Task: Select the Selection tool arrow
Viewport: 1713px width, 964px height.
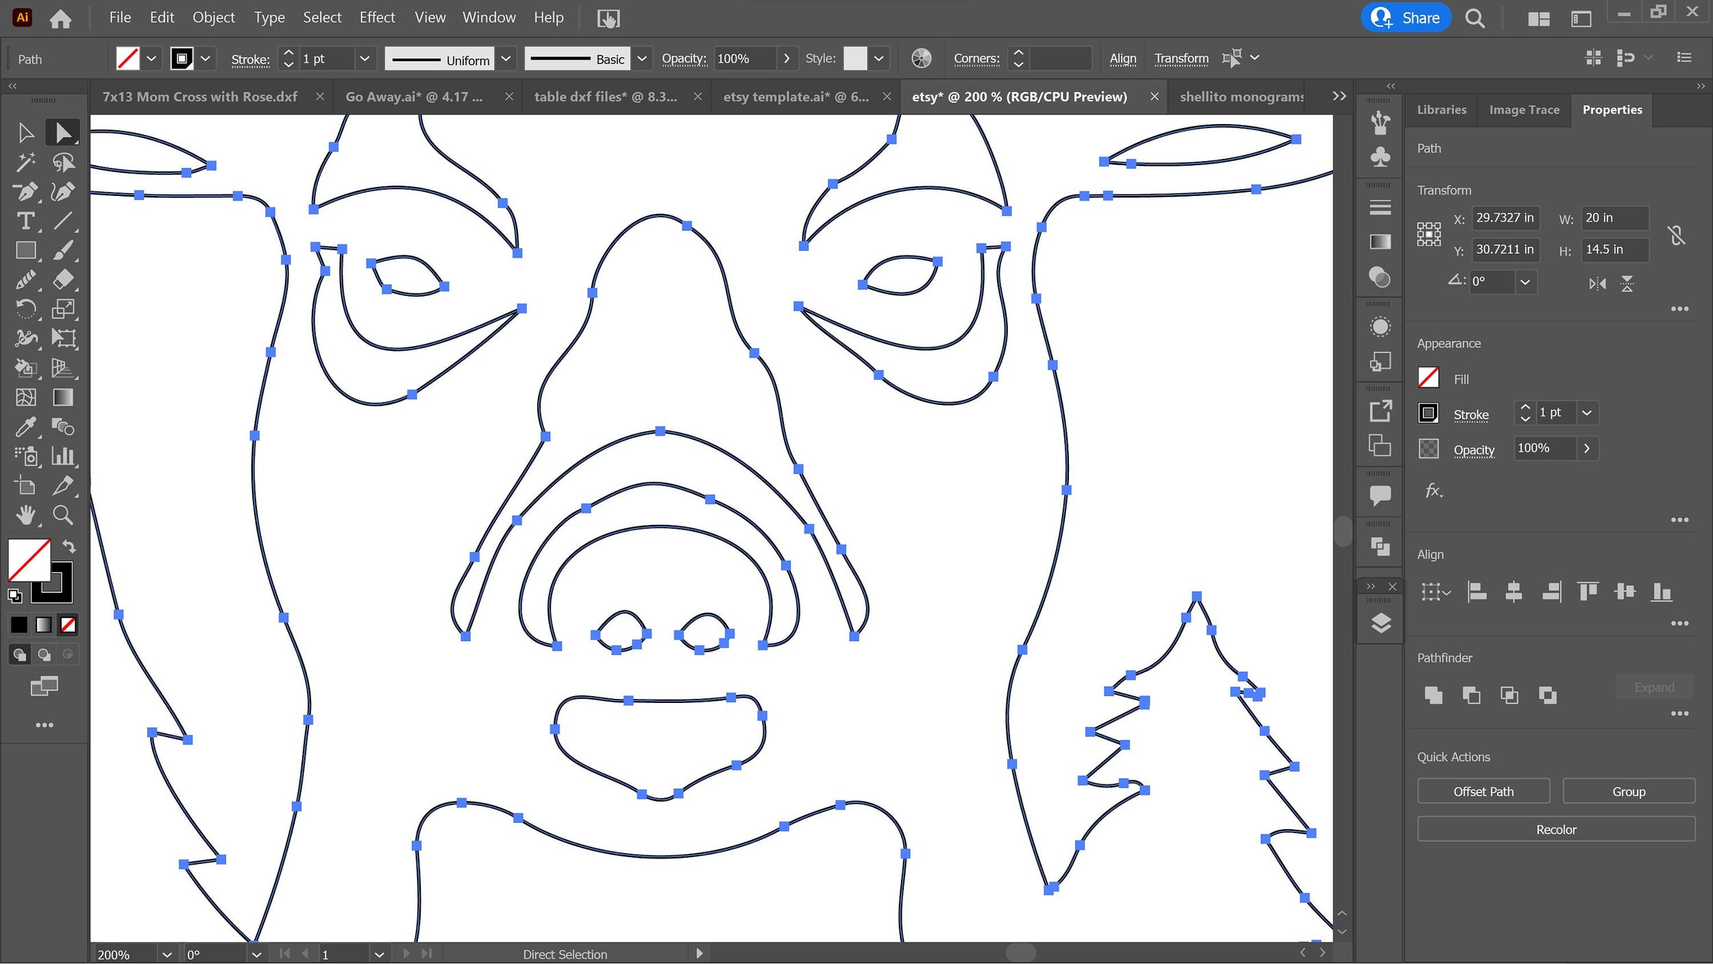Action: [25, 132]
